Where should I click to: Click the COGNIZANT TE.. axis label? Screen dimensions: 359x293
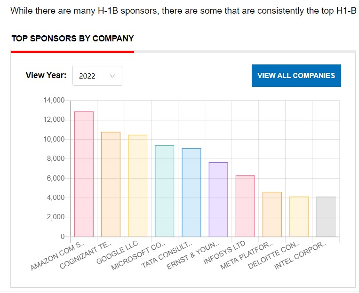point(86,255)
